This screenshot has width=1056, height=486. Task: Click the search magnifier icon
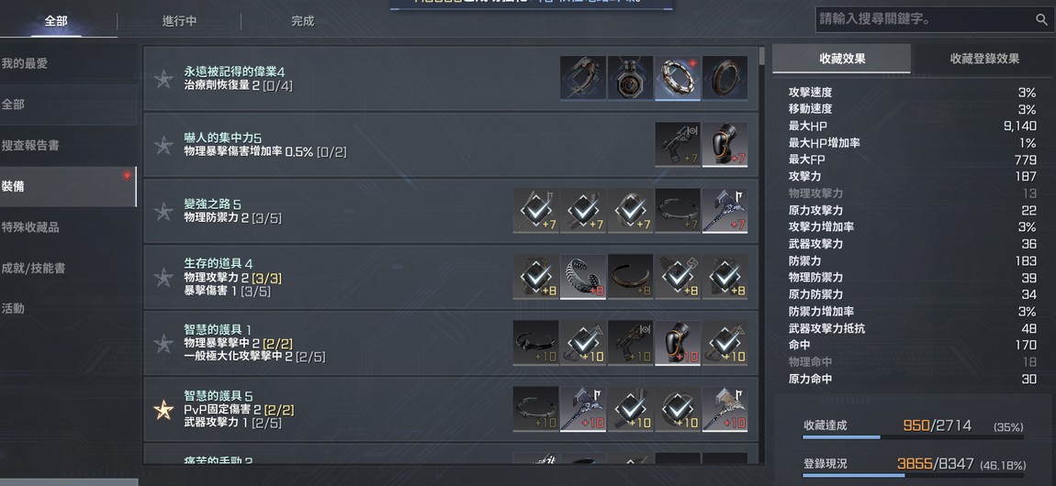point(1041,20)
